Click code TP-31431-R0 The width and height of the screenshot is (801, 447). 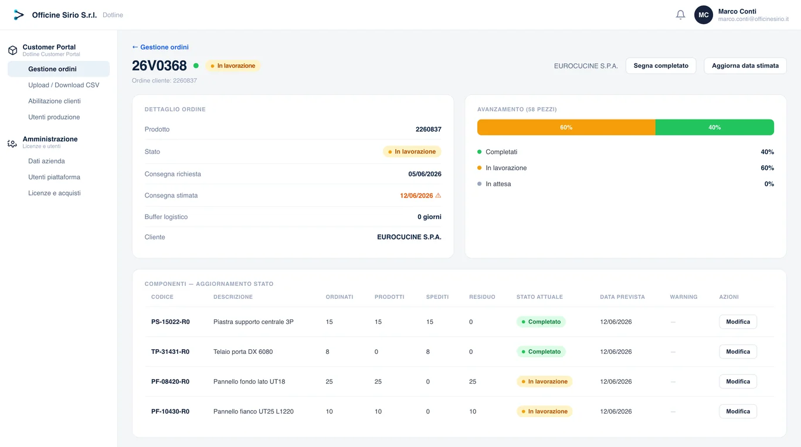[x=171, y=352]
